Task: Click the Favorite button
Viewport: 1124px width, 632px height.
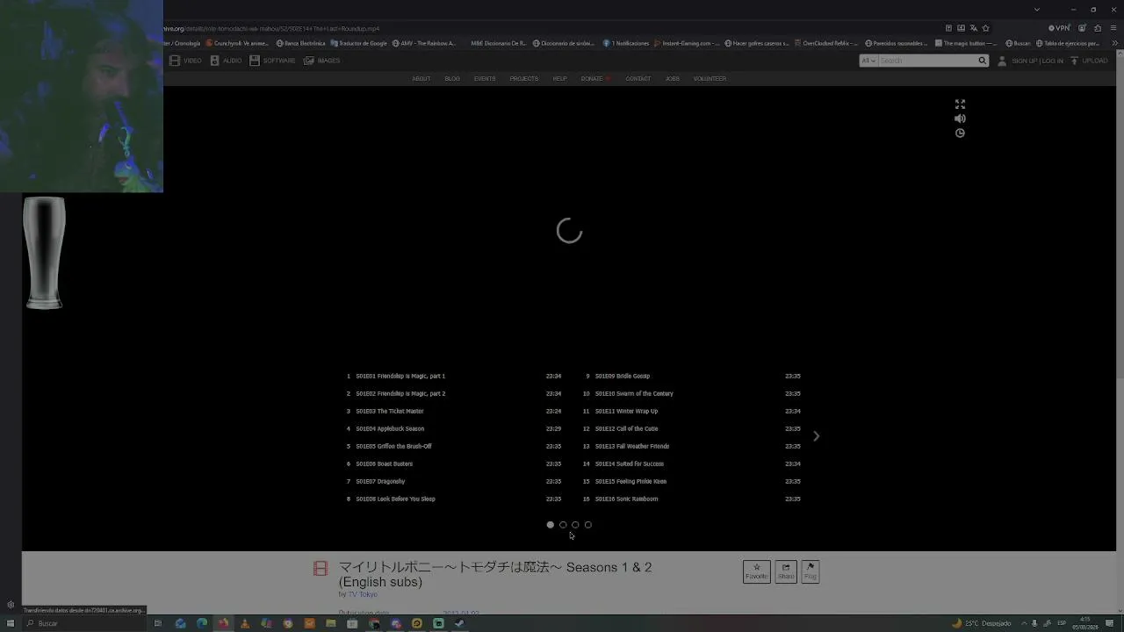Action: pyautogui.click(x=757, y=571)
